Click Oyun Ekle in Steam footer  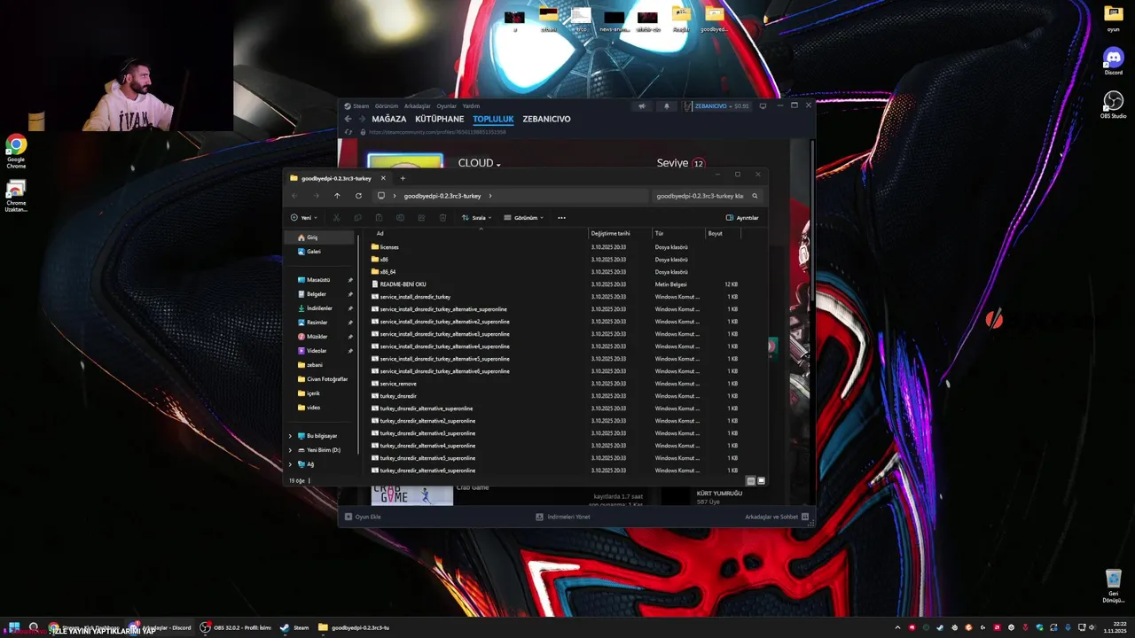pos(364,517)
